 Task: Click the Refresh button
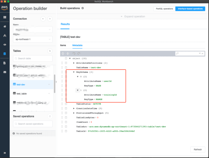pyautogui.click(x=198, y=149)
